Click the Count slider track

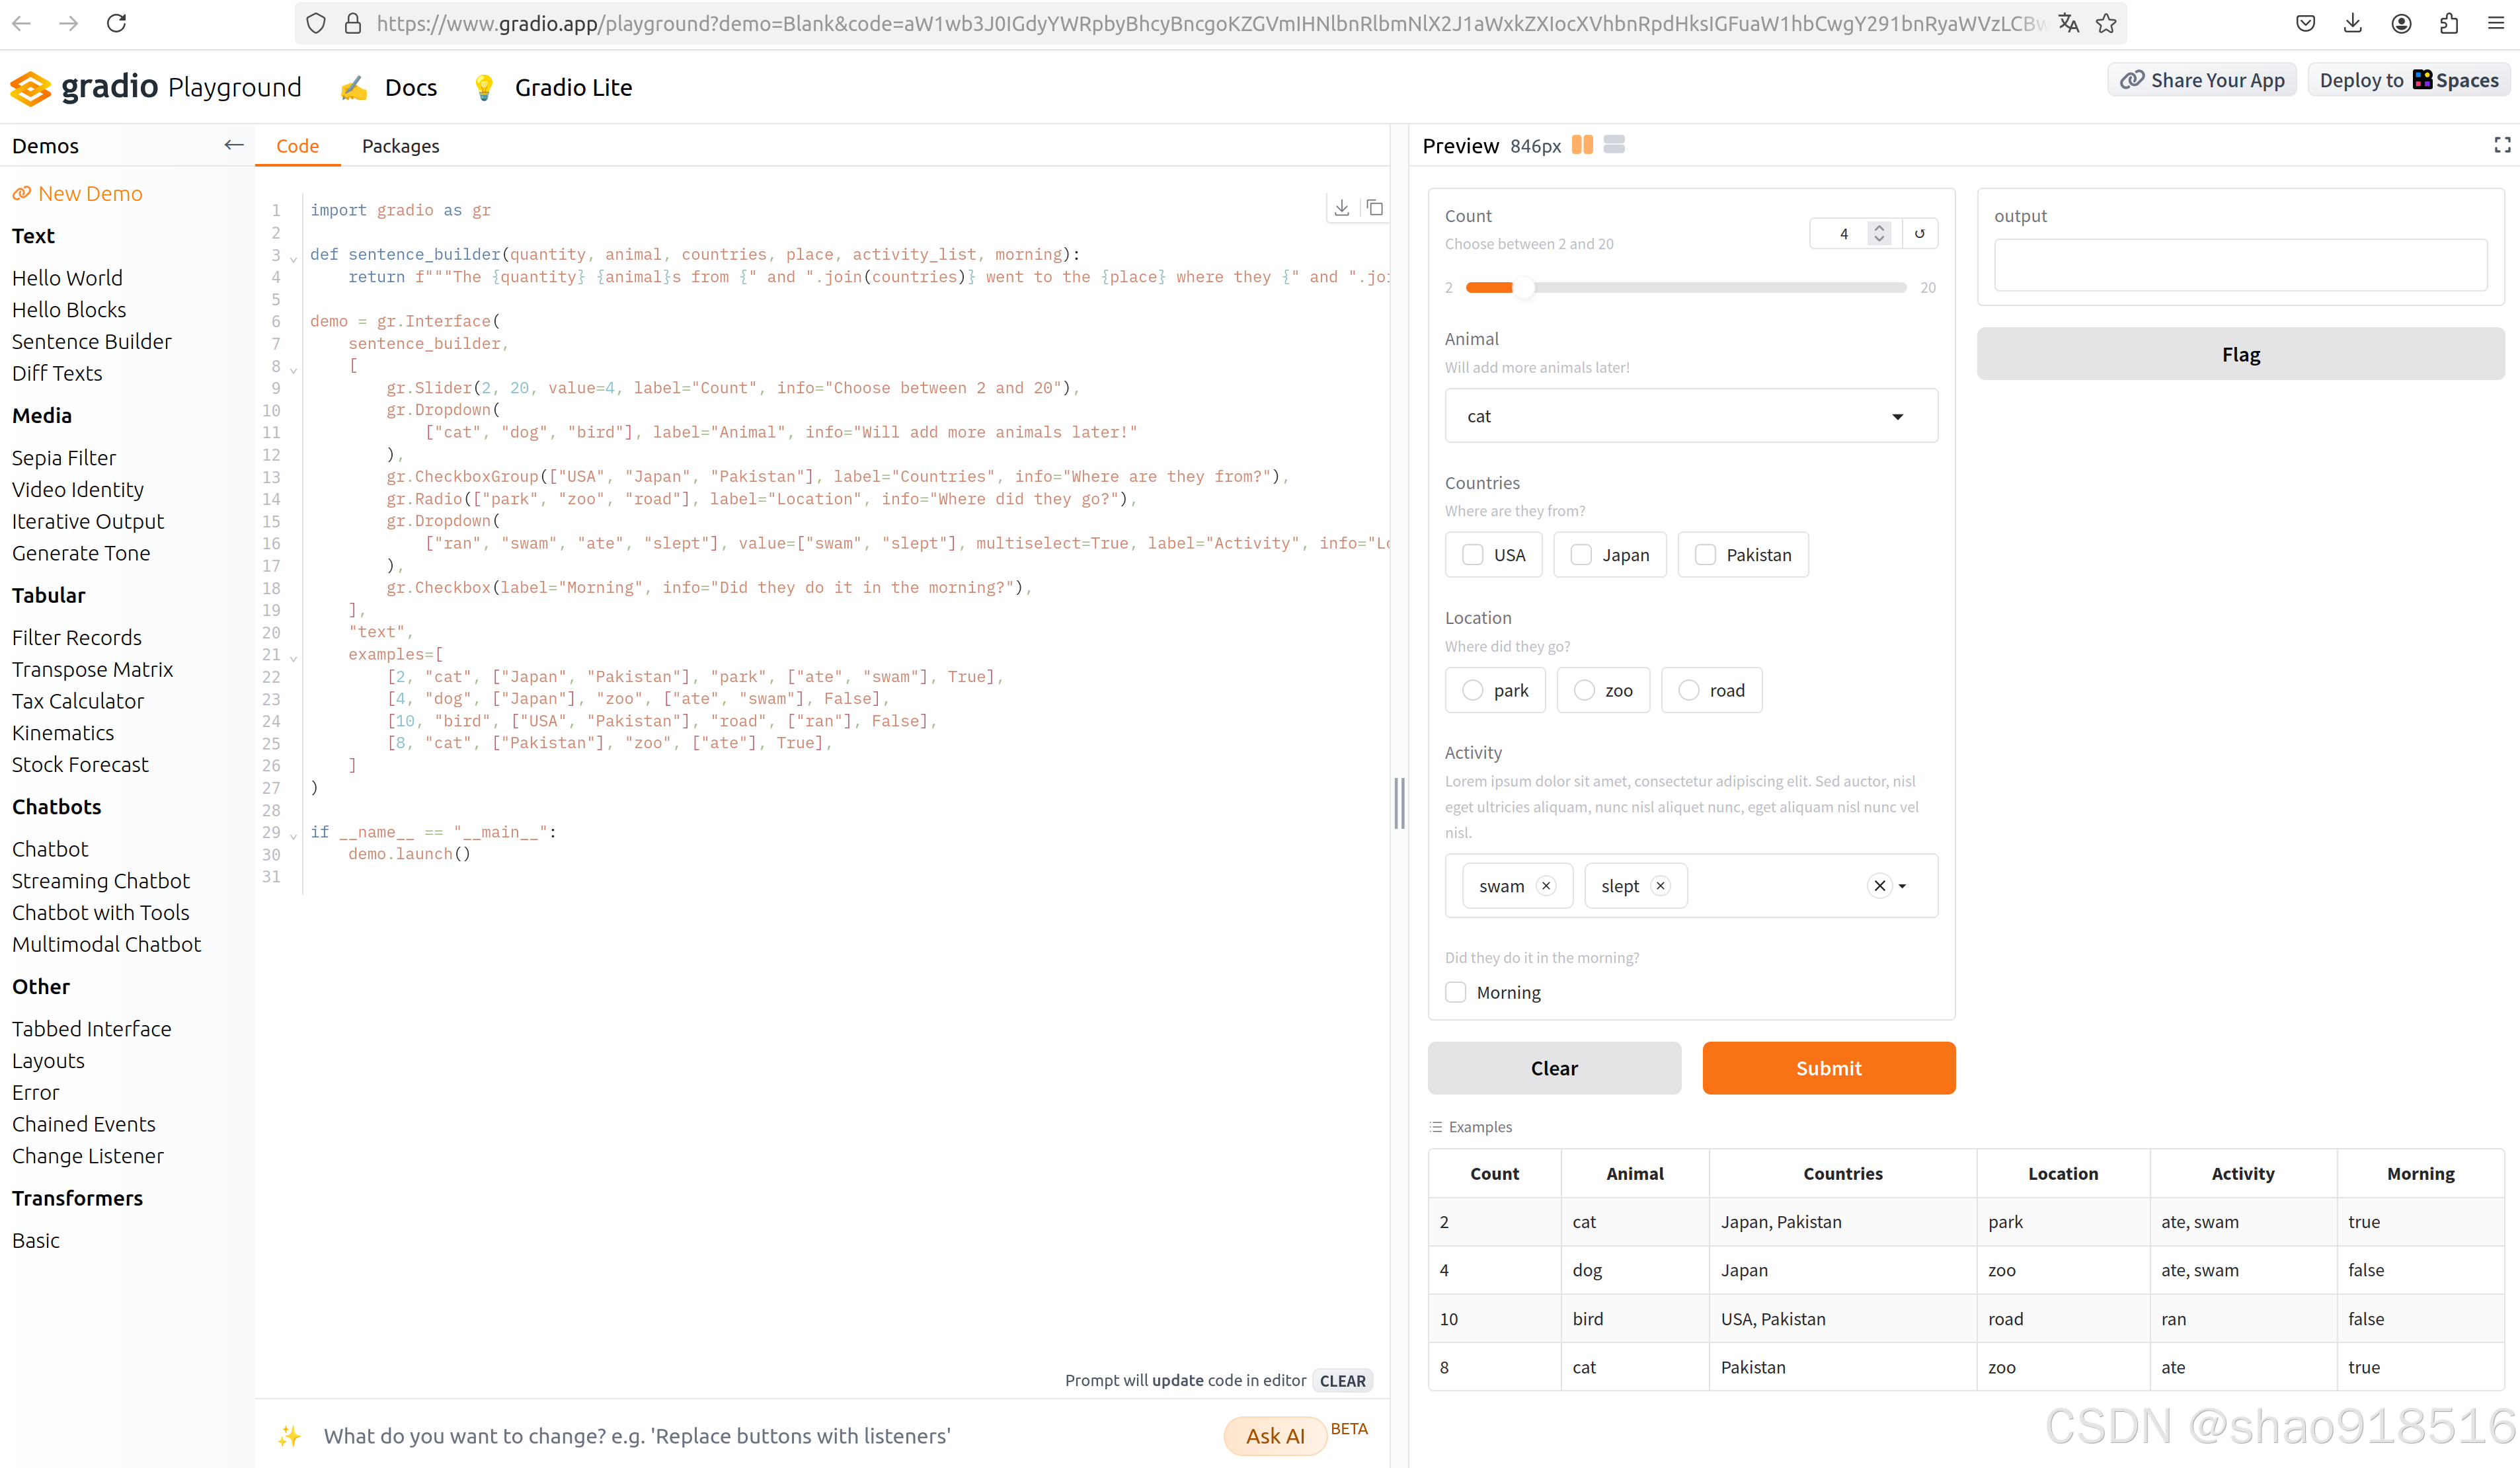tap(1700, 287)
